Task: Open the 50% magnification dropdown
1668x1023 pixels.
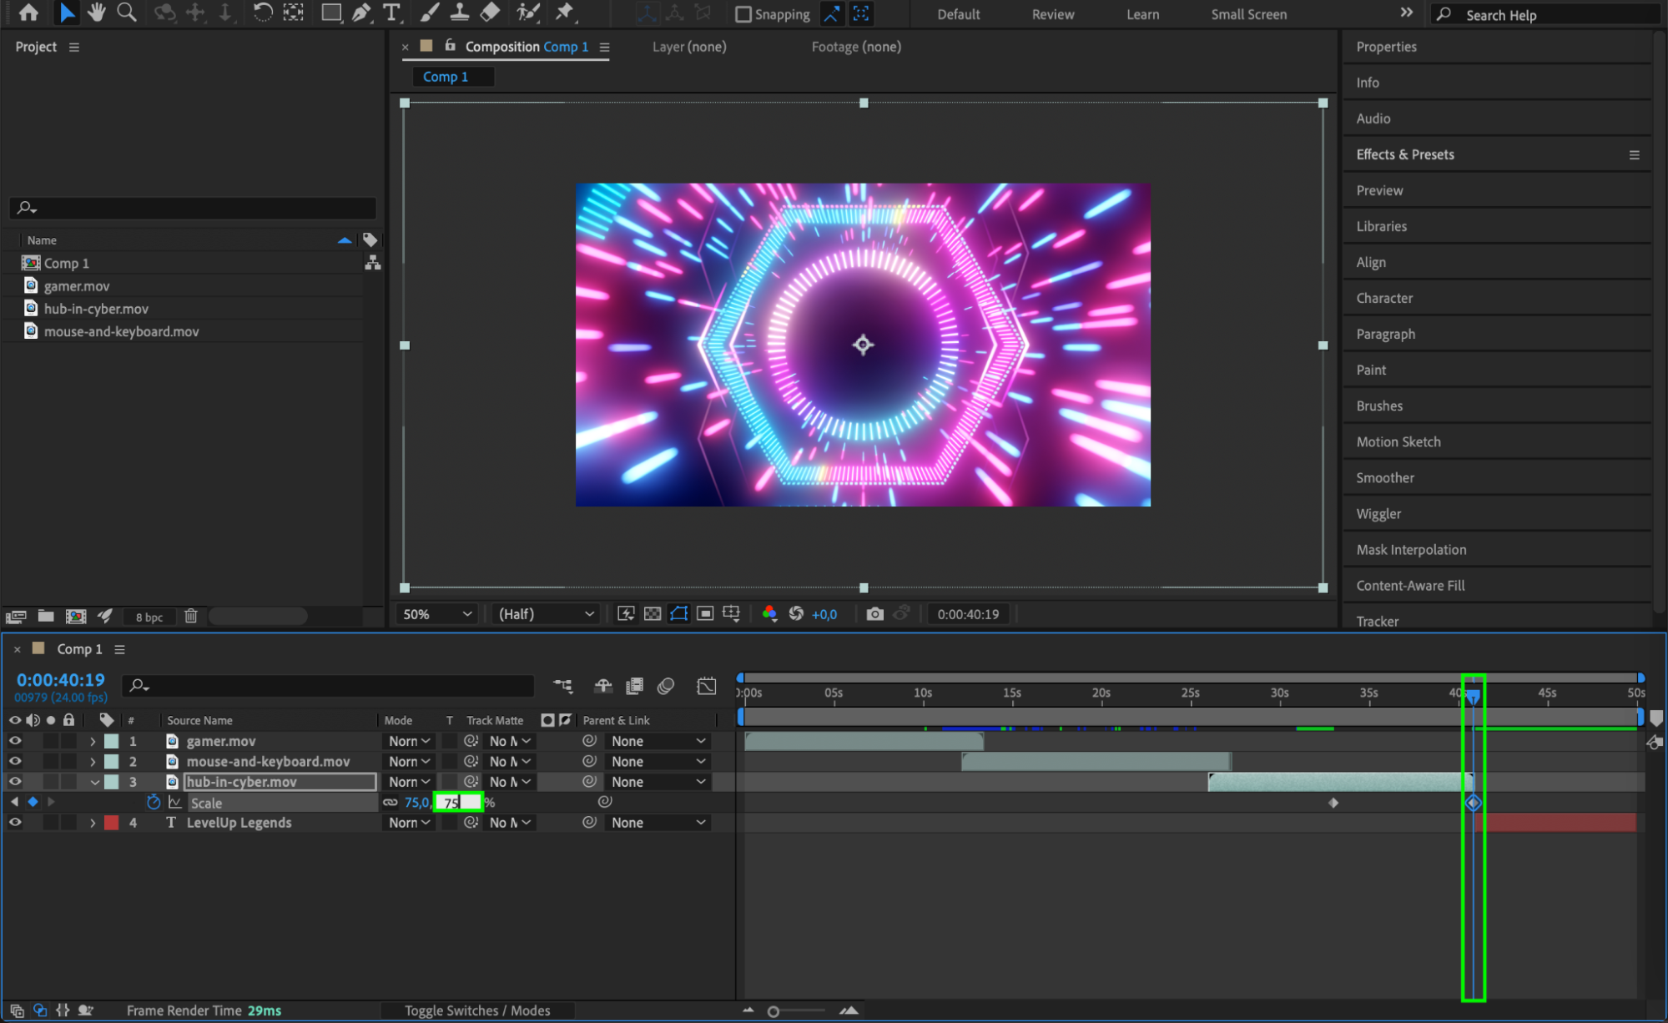Action: 436,614
